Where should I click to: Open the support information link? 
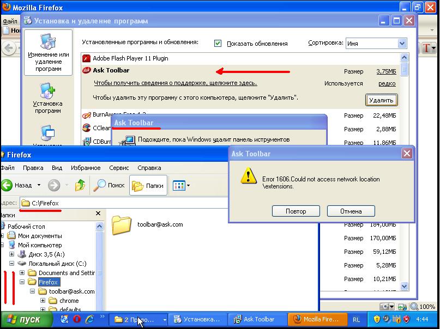(x=176, y=83)
